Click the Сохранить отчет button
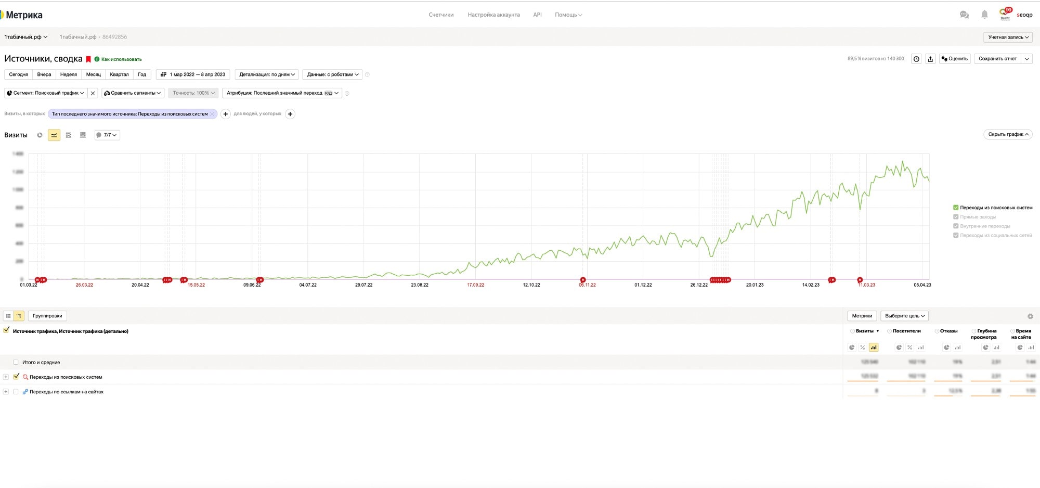The image size is (1040, 488). coord(997,59)
